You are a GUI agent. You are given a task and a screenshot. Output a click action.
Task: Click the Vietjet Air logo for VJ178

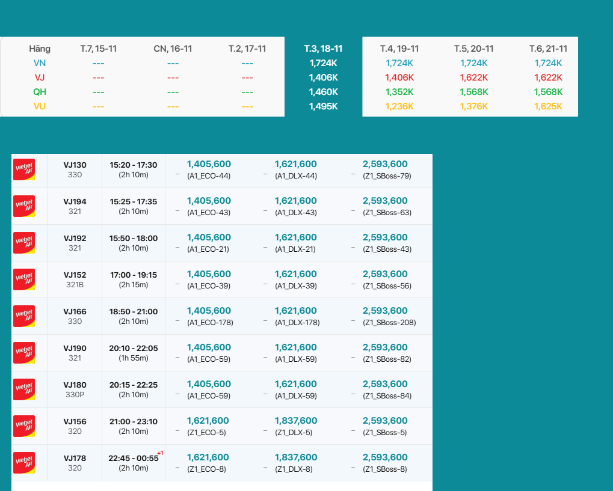tap(24, 463)
